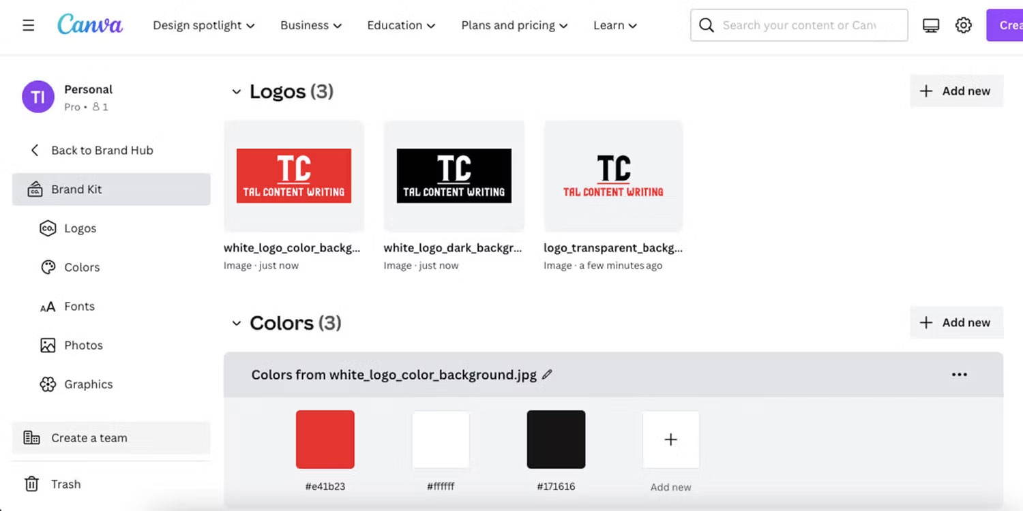Click the Fonts Aa icon
The width and height of the screenshot is (1023, 511).
click(x=48, y=307)
